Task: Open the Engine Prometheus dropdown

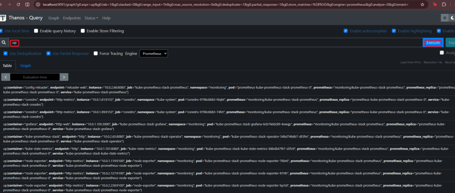Action: click(x=153, y=54)
